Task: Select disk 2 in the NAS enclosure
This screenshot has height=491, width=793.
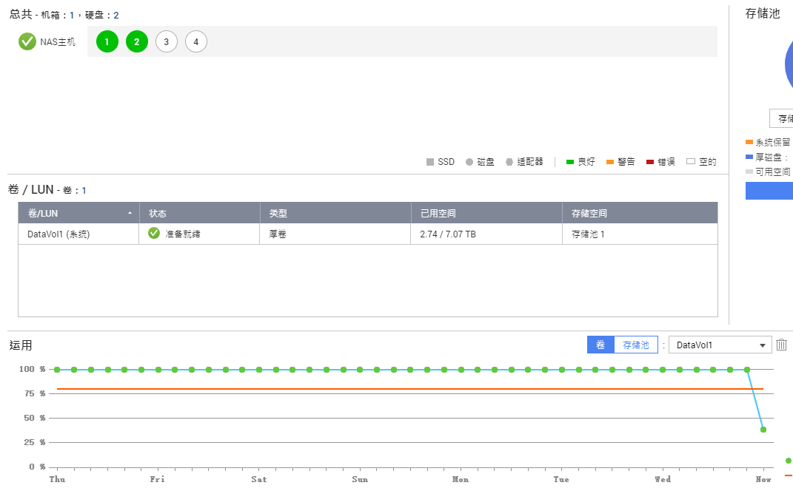Action: (x=136, y=41)
